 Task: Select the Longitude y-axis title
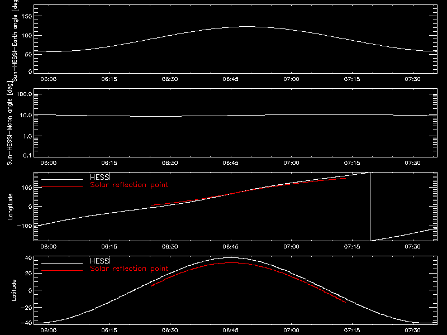[x=10, y=207]
